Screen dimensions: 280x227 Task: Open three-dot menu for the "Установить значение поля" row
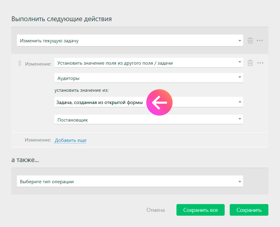(x=260, y=63)
